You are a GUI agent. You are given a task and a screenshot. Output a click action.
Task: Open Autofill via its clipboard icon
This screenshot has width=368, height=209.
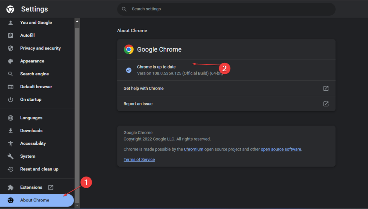click(10, 35)
